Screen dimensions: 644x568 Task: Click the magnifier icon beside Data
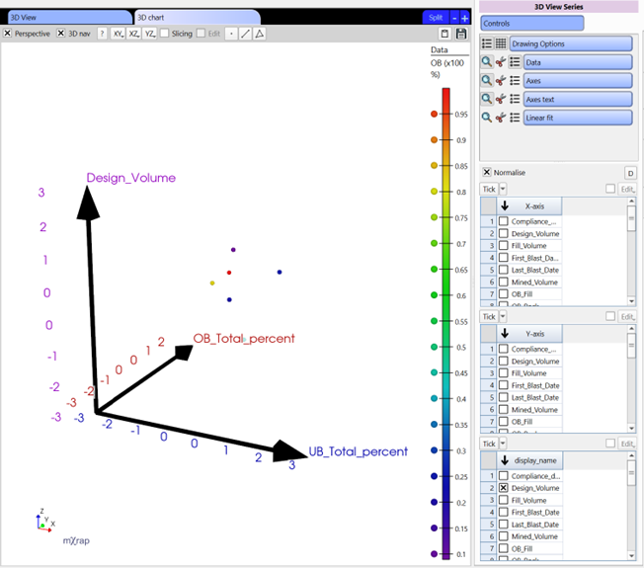(486, 62)
